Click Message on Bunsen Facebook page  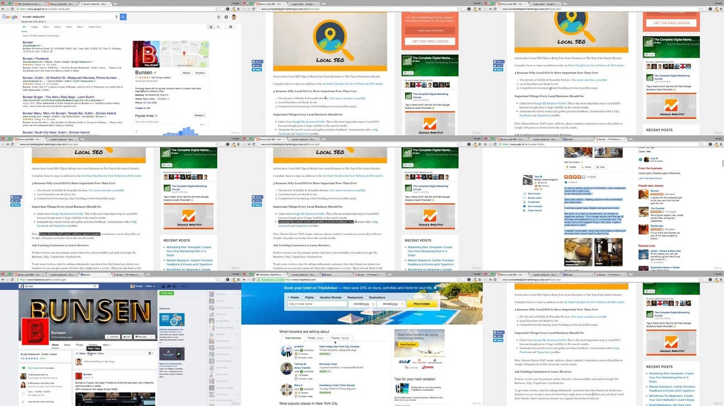pyautogui.click(x=141, y=337)
